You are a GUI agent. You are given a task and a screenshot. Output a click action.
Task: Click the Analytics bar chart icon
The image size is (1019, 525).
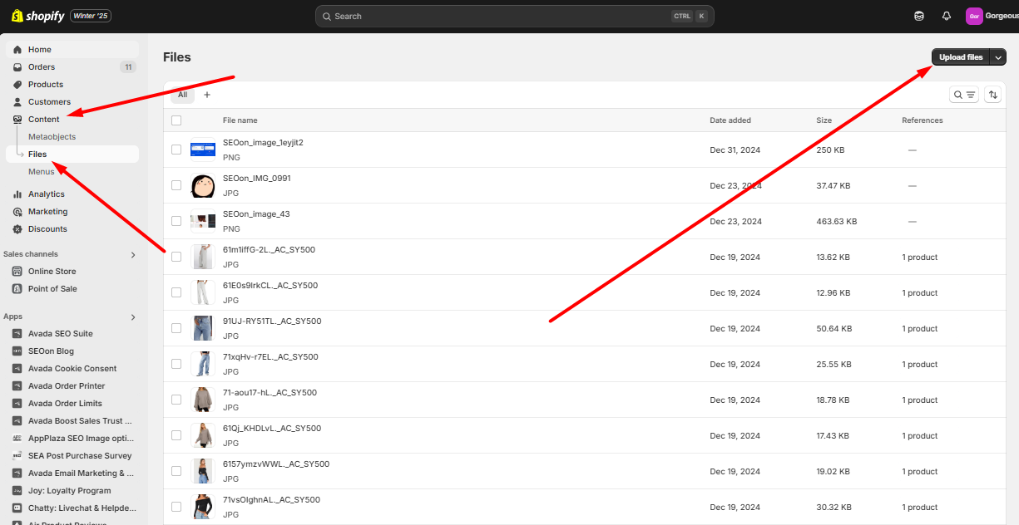click(17, 194)
